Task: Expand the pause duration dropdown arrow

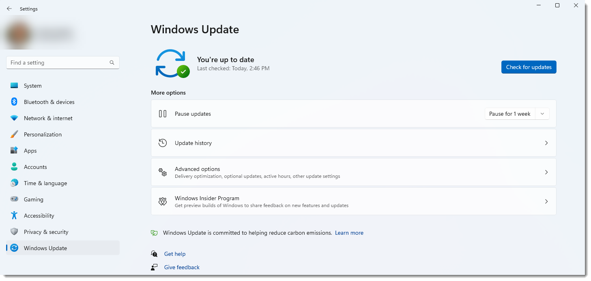Action: tap(542, 114)
